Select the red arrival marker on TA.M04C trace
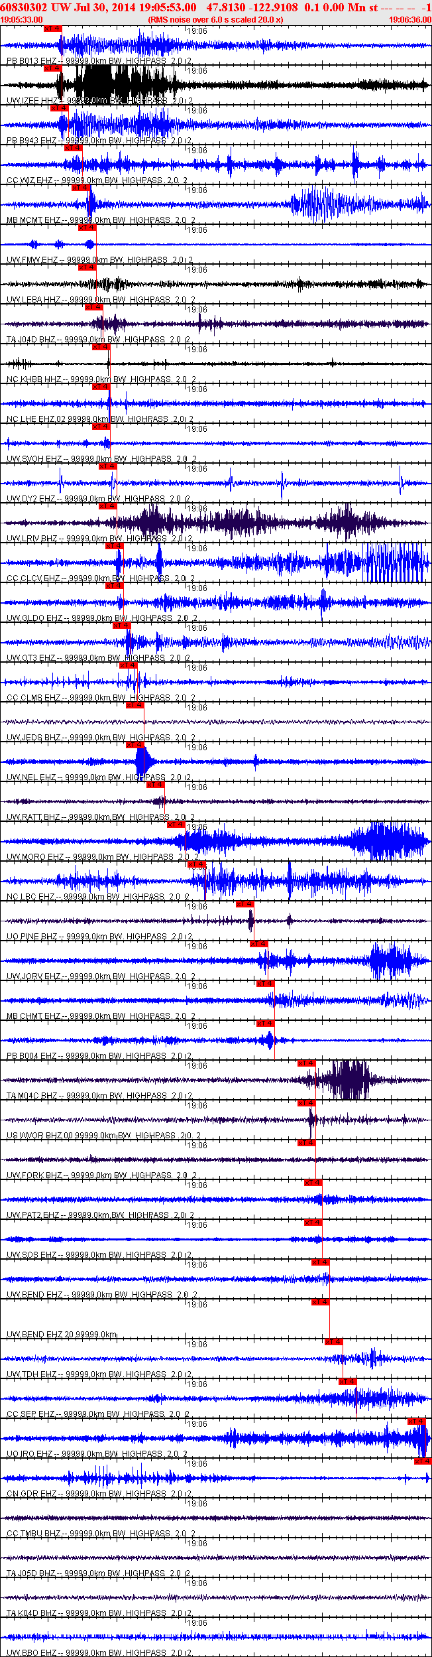The width and height of the screenshot is (432, 1657). 306,1063
